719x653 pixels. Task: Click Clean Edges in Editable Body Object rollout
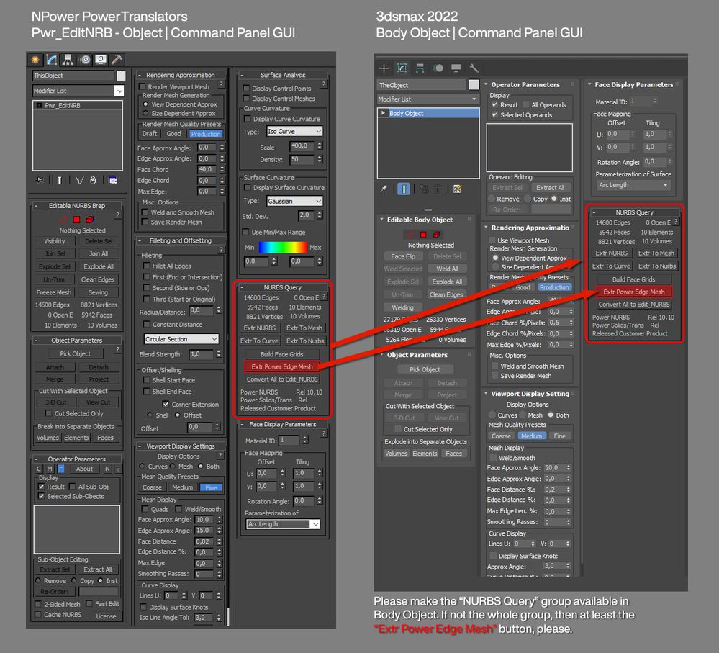pyautogui.click(x=446, y=295)
